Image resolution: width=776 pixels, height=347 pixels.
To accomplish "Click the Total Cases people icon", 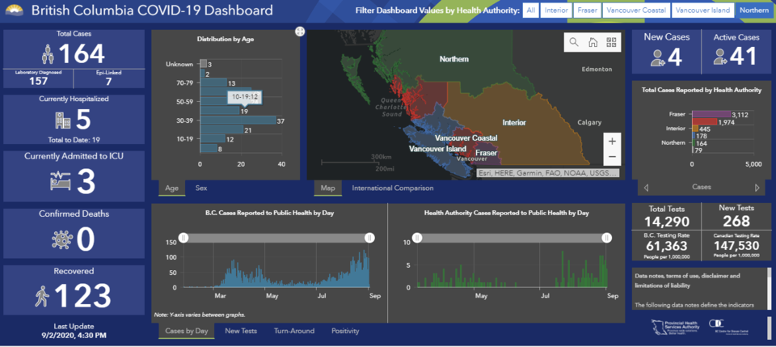I will [48, 54].
